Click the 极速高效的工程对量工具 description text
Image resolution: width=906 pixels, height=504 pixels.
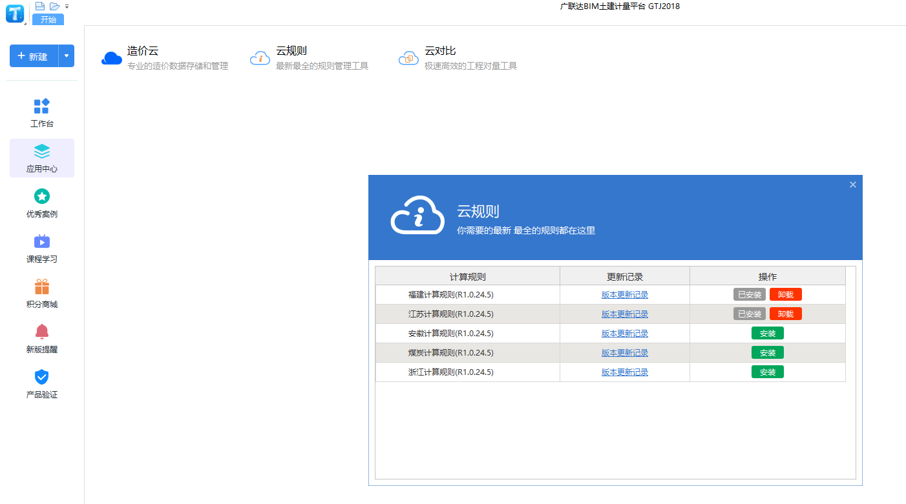click(x=471, y=66)
